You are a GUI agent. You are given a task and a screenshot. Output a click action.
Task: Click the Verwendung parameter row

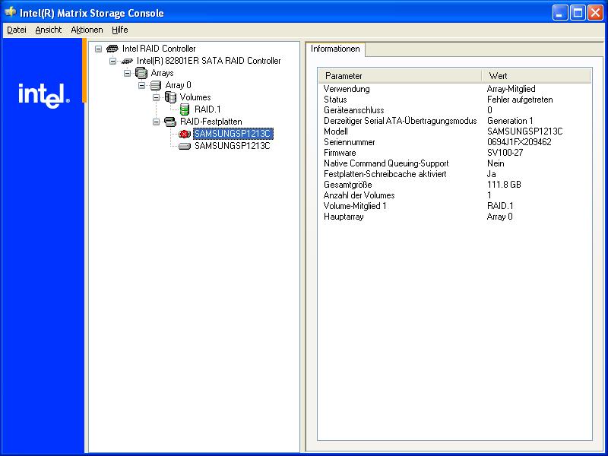[454, 89]
